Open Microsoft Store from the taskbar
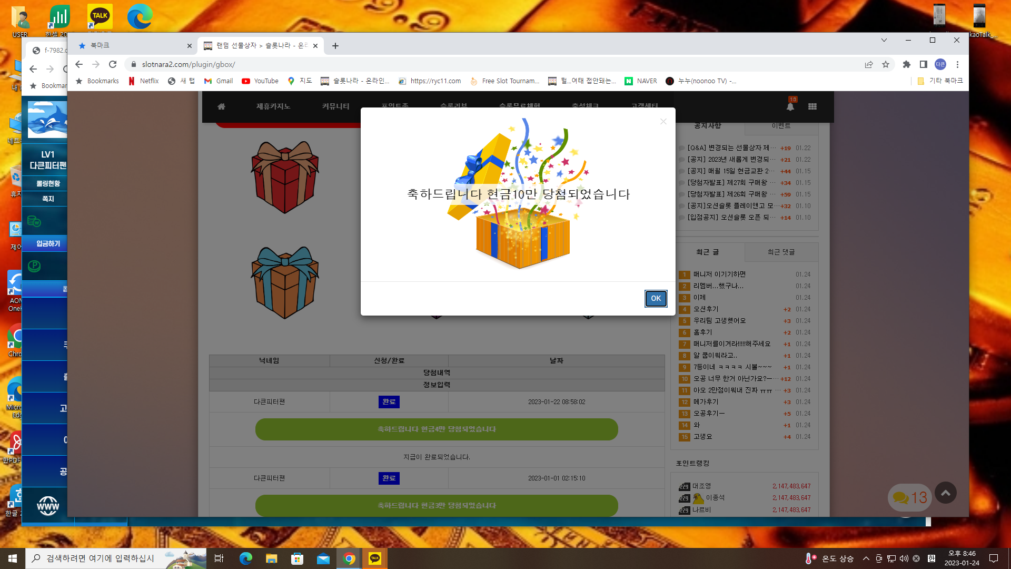The image size is (1011, 569). tap(298, 558)
